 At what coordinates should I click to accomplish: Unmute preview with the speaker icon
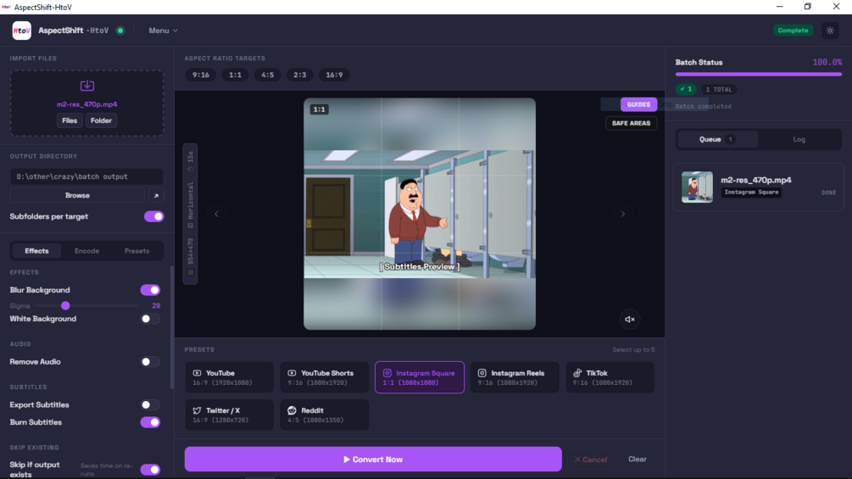tap(630, 320)
